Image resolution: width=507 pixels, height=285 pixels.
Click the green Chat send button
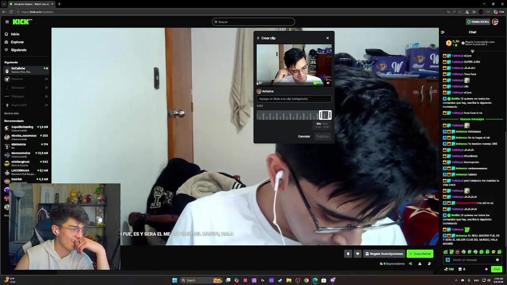(497, 269)
